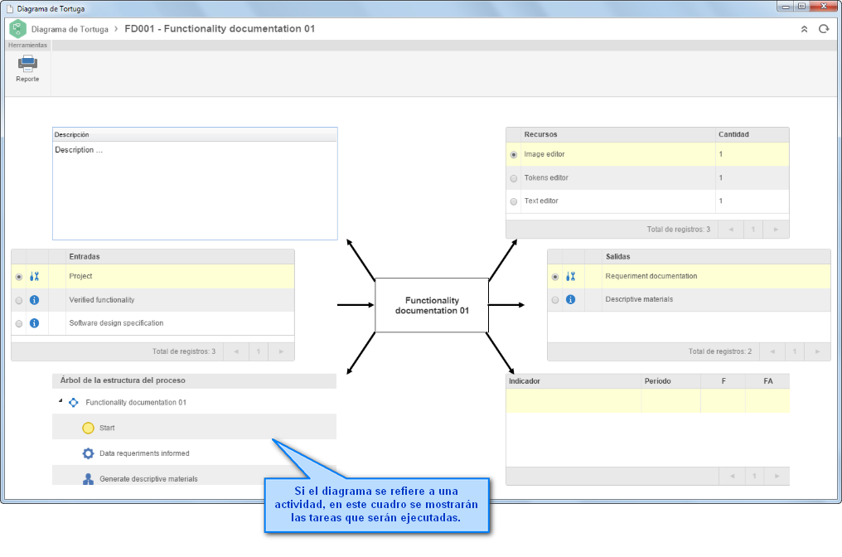Click the Diagrama de Tortuga breadcrumb
842x557 pixels.
[x=70, y=29]
